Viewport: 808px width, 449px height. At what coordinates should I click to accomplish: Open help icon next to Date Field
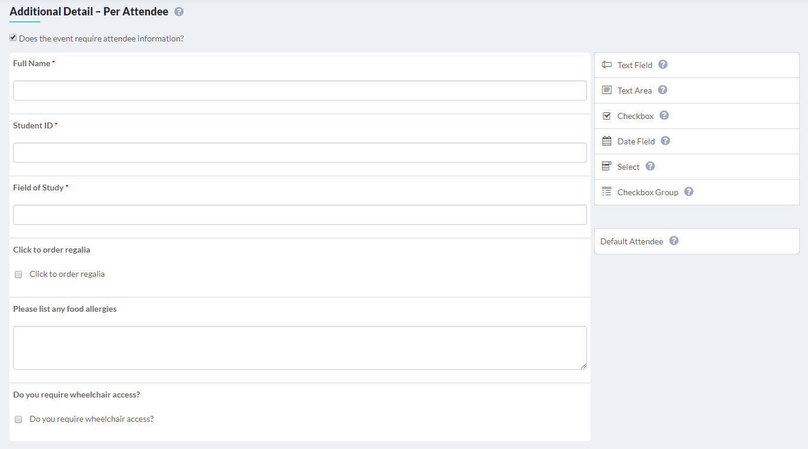[x=665, y=141]
